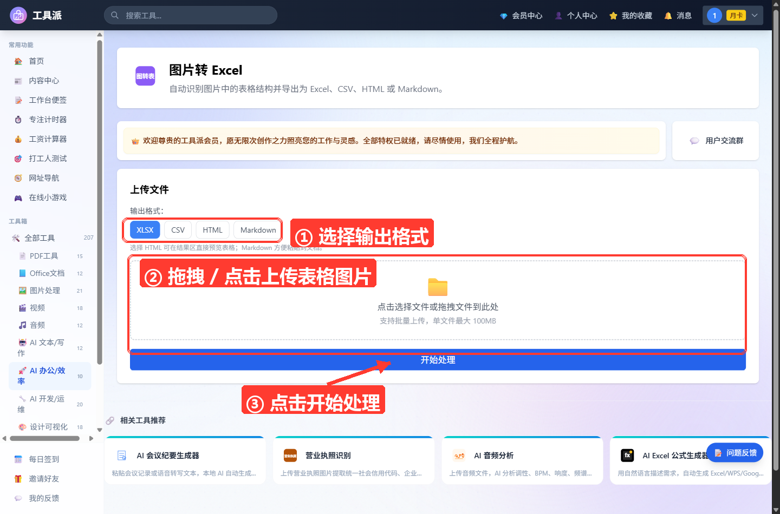Image resolution: width=780 pixels, height=514 pixels.
Task: Click the 营业执照识别 card icon
Action: click(290, 456)
